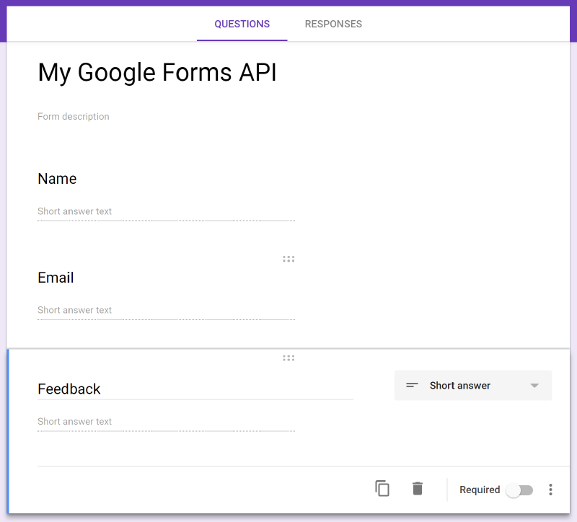Click the dropdown arrow beside Short answer
Screen dimensions: 577x522
[534, 386]
